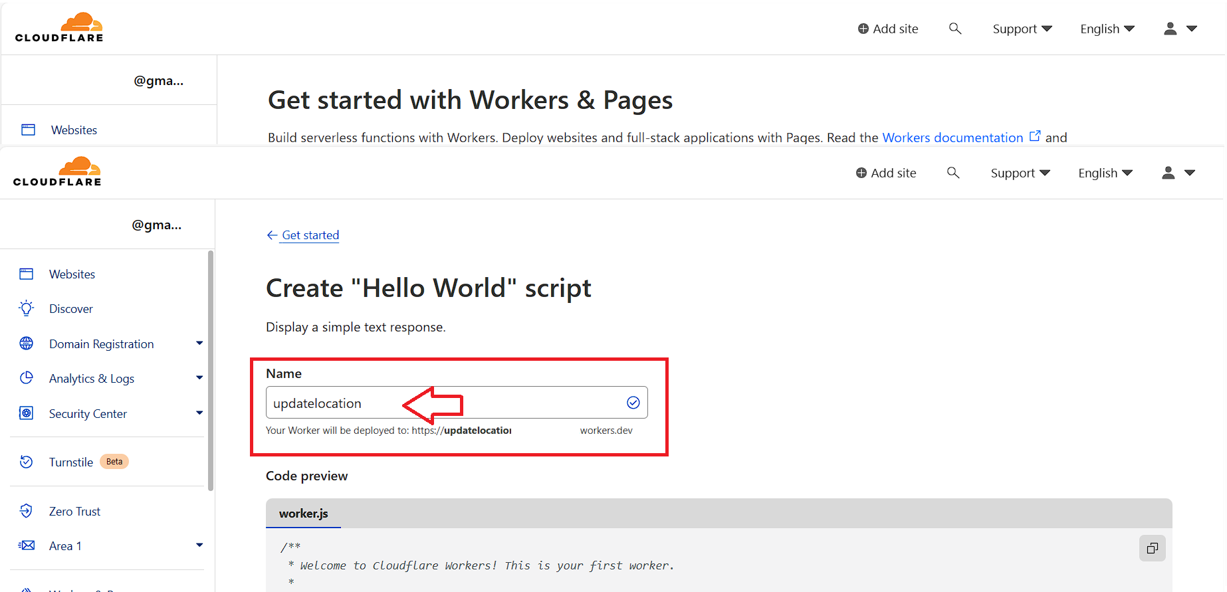Click Add site in the upper page header
The height and width of the screenshot is (592, 1227).
click(888, 29)
